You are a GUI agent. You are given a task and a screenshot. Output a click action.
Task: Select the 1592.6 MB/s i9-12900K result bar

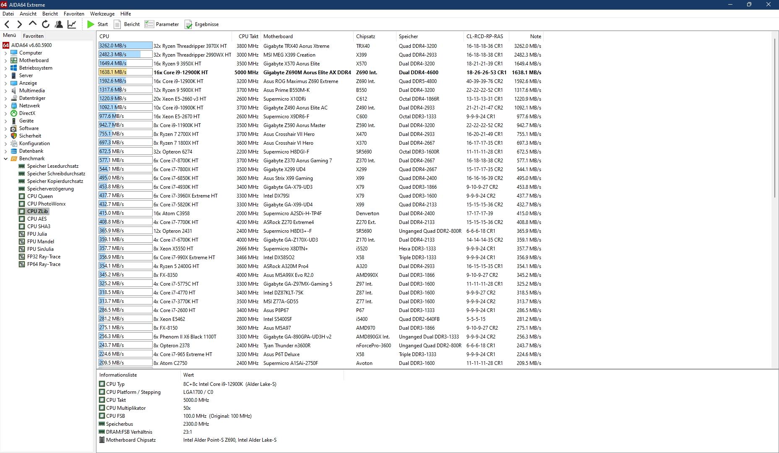(125, 81)
